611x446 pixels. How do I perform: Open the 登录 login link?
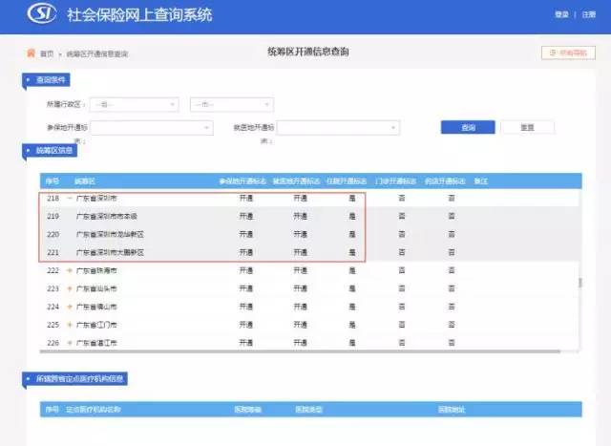click(561, 14)
